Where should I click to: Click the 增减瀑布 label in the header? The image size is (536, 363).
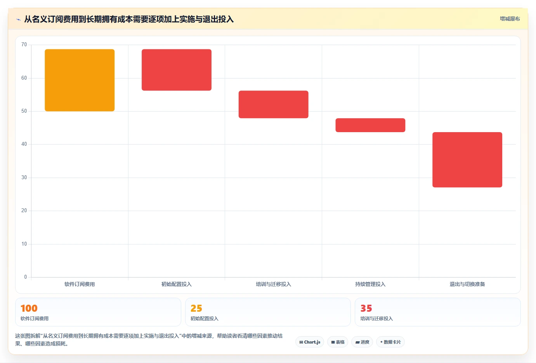[x=510, y=19]
